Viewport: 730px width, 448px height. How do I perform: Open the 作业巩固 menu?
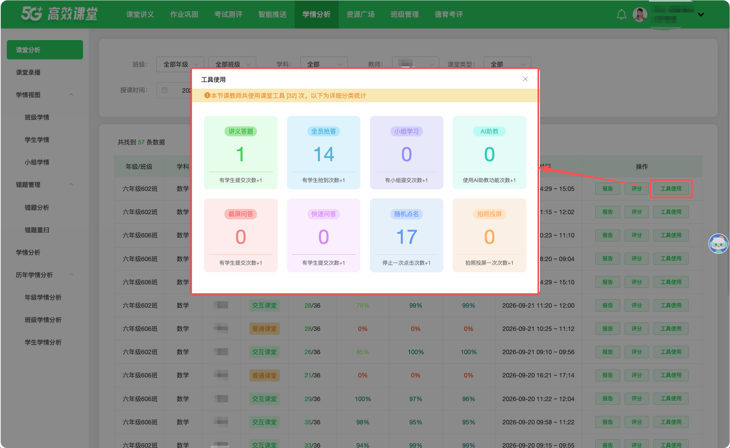(184, 14)
